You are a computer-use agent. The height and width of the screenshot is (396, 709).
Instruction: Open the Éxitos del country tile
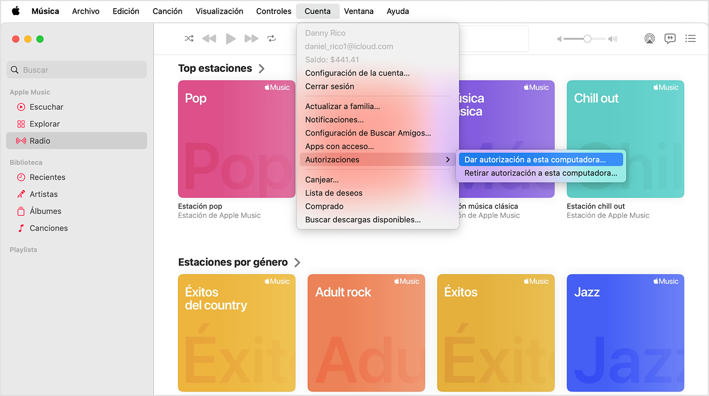(x=237, y=333)
